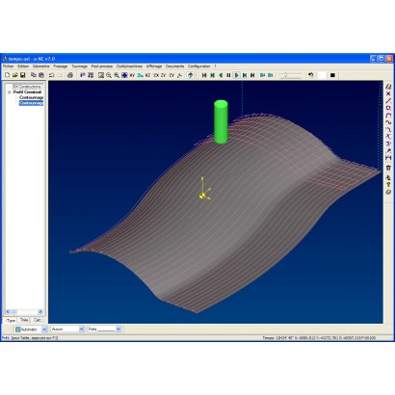Click the trash delete icon in the right toolbar
Image resolution: width=395 pixels, height=395 pixels.
388,168
